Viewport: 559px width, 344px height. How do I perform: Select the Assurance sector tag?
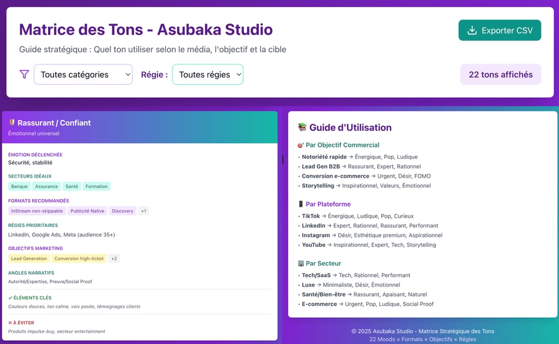[x=46, y=186]
